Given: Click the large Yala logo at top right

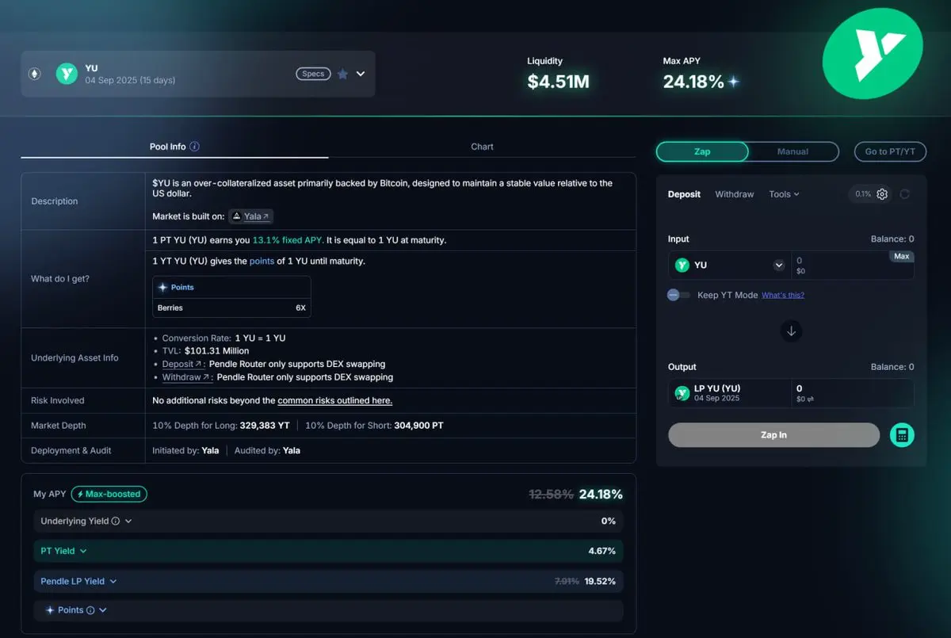Looking at the screenshot, I should [x=873, y=54].
